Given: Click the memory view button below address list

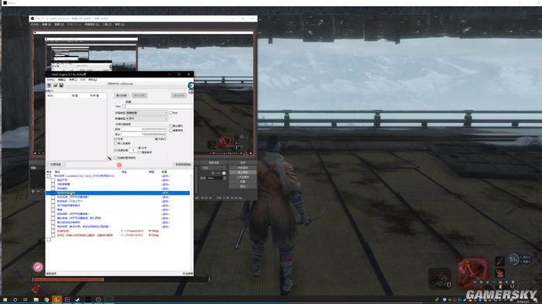Looking at the screenshot, I should 56,165.
